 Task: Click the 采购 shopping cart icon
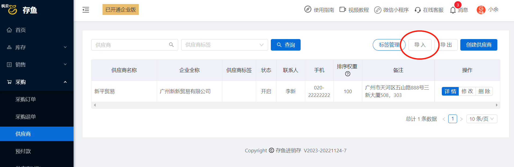coord(9,82)
